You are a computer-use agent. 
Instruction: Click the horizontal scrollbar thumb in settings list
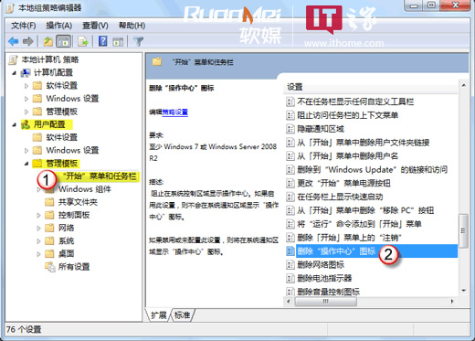pos(326,302)
